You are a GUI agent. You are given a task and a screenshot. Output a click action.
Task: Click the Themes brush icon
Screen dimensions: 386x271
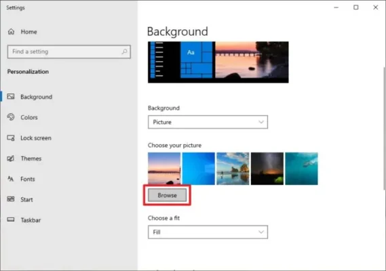11,159
